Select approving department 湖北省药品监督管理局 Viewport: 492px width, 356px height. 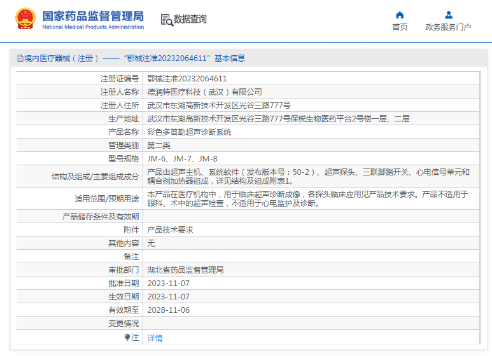coord(185,270)
